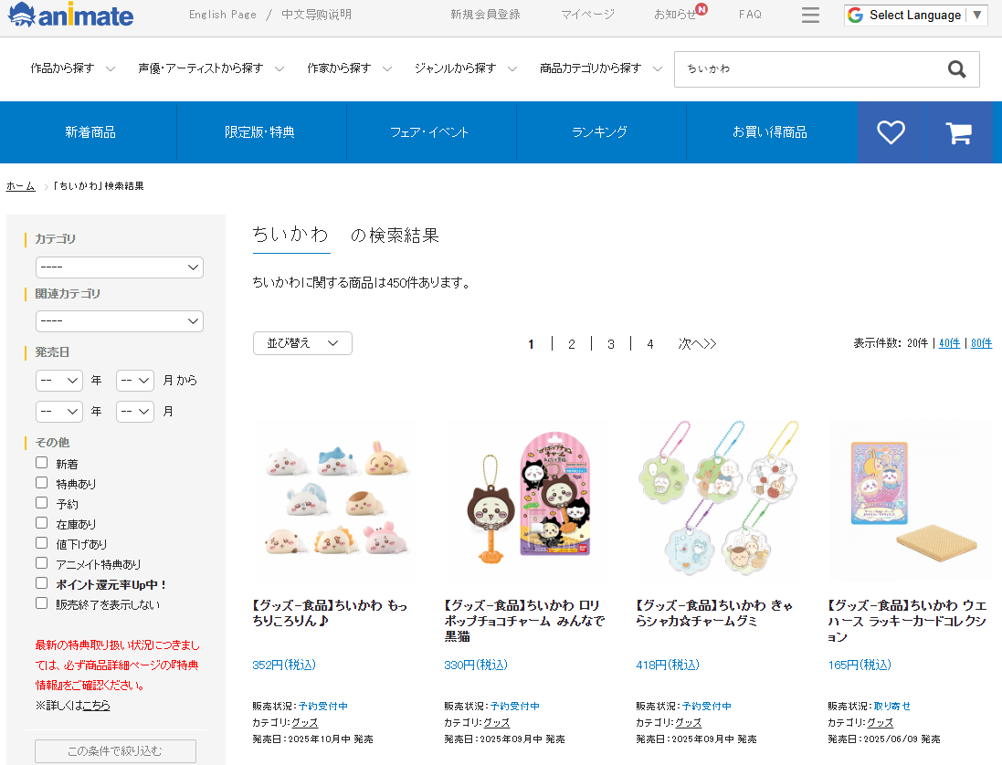Expand the 作家から探す menu
This screenshot has height=765, width=1002.
tap(349, 68)
